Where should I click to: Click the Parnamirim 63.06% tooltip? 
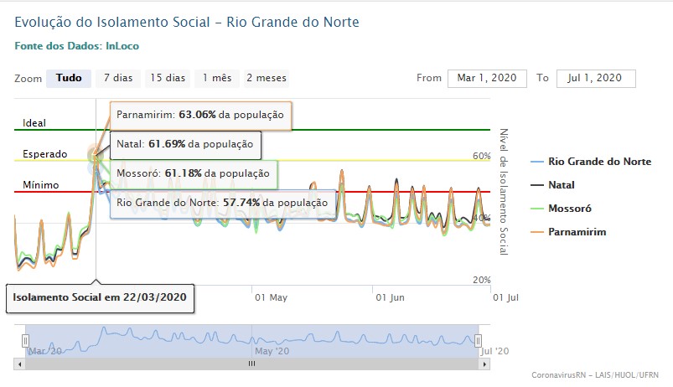[x=200, y=115]
